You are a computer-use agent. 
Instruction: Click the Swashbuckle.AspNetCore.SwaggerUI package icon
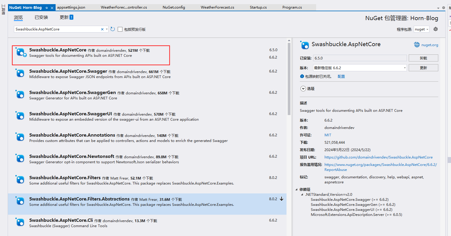tap(20, 116)
